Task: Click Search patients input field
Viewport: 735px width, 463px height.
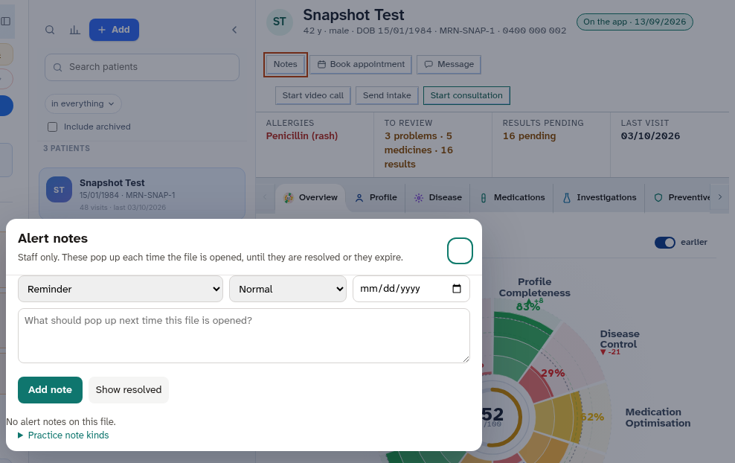Action: (142, 67)
